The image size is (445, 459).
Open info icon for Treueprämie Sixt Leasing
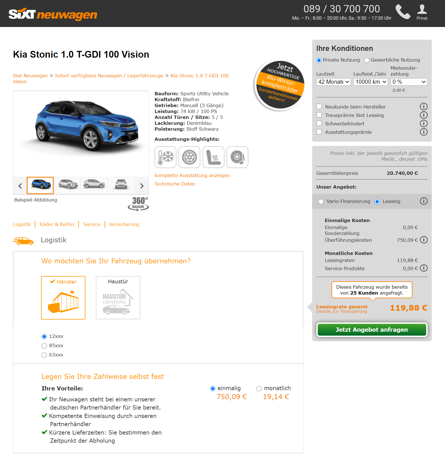424,115
